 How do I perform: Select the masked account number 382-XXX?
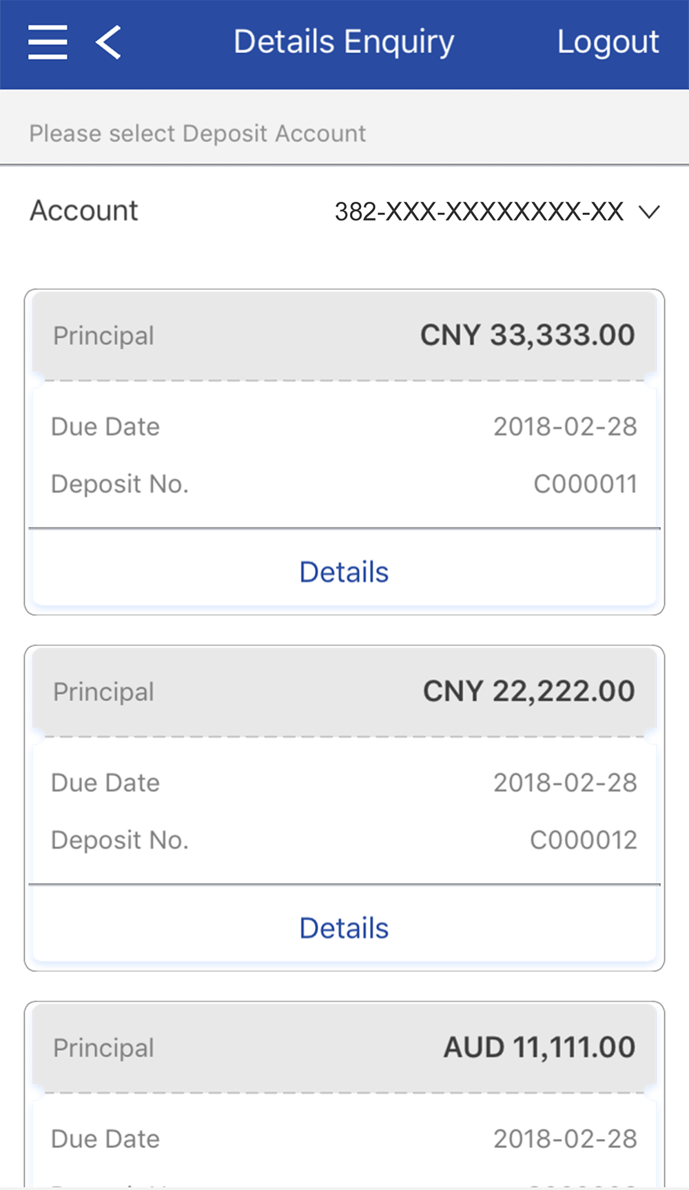479,211
